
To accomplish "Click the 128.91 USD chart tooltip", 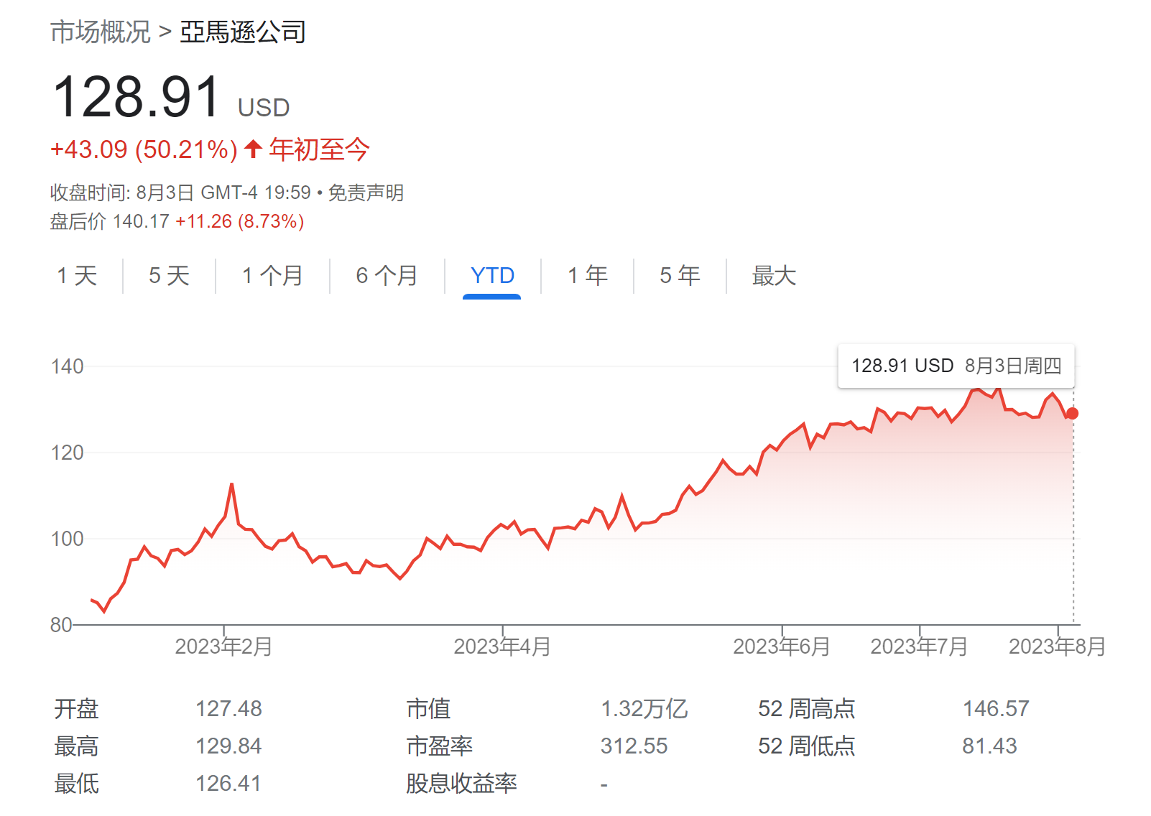I will (x=956, y=366).
